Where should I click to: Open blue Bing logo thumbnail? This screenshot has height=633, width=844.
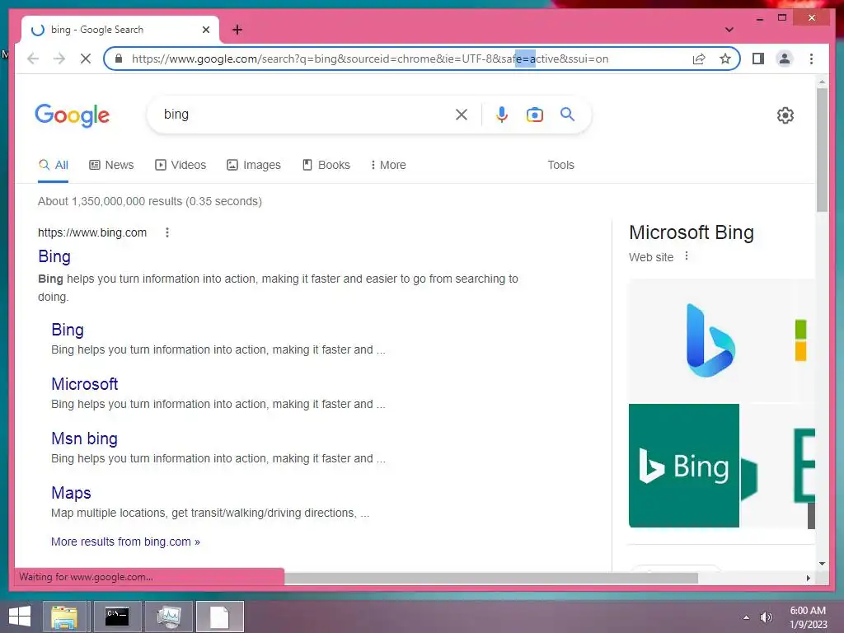710,340
